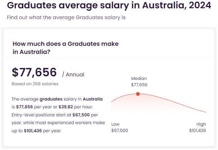Image resolution: width=218 pixels, height=150 pixels.
Task: Select the '/ Annual' period label
Action: [x=73, y=75]
